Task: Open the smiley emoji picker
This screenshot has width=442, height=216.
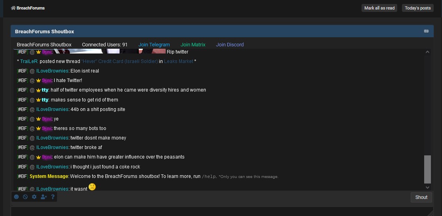Action: pyautogui.click(x=16, y=197)
